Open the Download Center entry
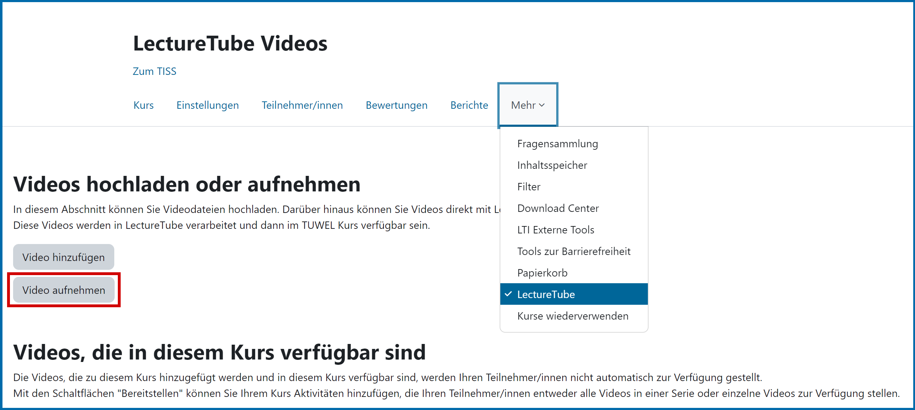 point(574,208)
